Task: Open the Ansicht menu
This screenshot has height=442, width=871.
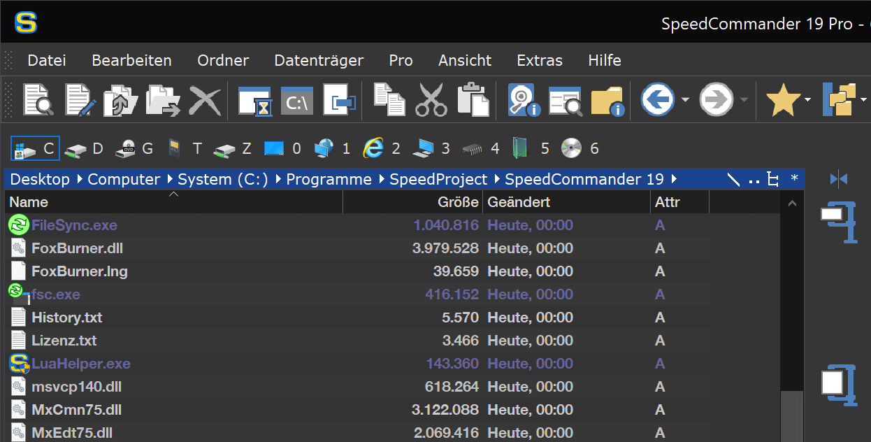Action: (x=465, y=61)
